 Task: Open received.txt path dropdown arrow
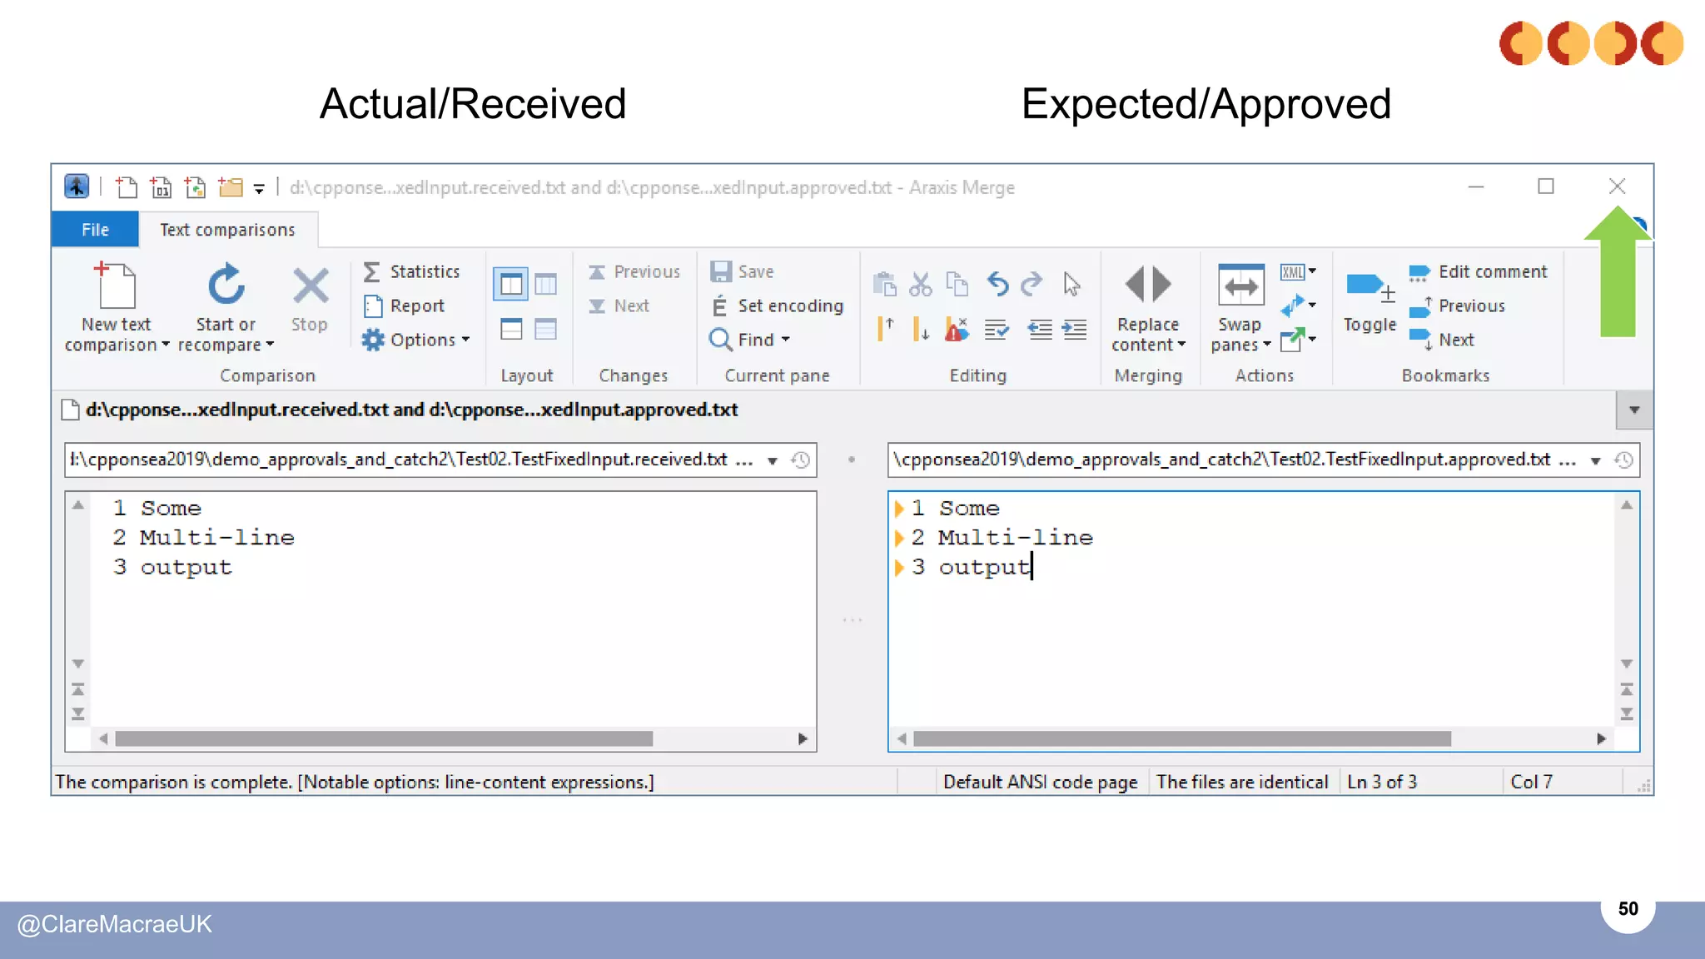(x=773, y=460)
